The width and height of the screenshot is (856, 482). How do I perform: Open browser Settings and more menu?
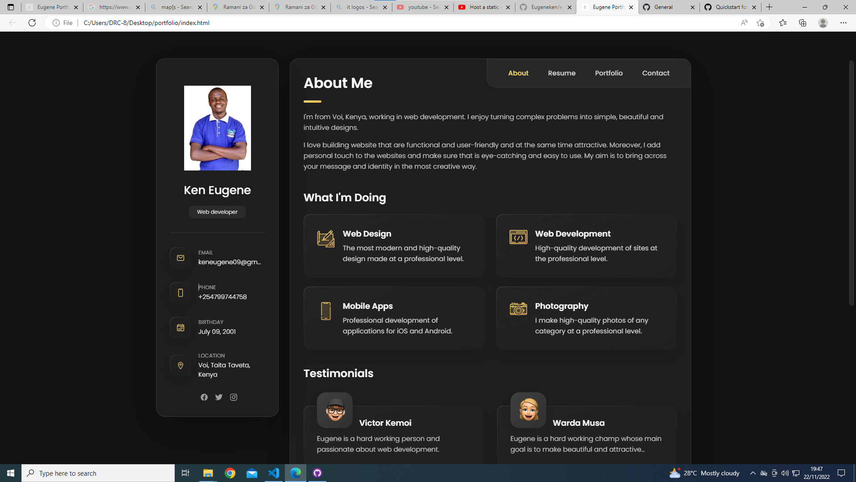843,23
